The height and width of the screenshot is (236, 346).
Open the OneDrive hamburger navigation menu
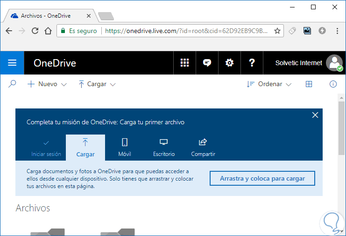(12, 63)
